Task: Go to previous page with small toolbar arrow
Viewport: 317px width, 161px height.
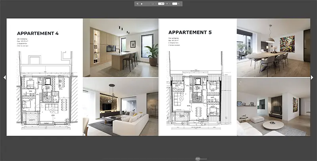Action: coord(156,4)
